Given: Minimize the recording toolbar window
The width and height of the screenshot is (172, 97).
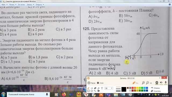Looking at the screenshot, I should (160, 78).
